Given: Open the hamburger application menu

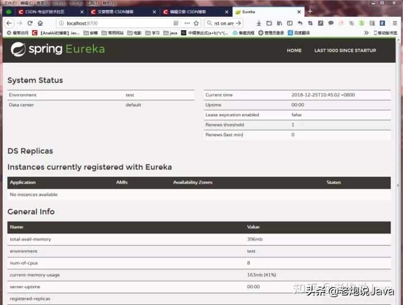Looking at the screenshot, I should [395, 23].
